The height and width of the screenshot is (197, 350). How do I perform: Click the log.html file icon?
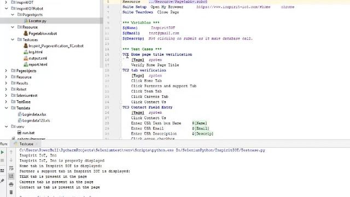tap(26, 52)
